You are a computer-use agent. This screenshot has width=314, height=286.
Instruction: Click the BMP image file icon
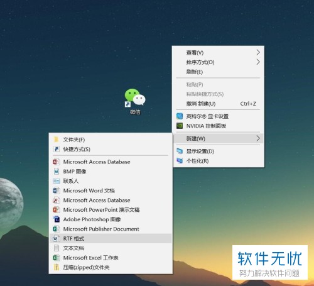(x=56, y=172)
